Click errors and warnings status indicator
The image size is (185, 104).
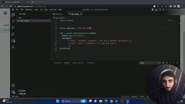pos(15,96)
